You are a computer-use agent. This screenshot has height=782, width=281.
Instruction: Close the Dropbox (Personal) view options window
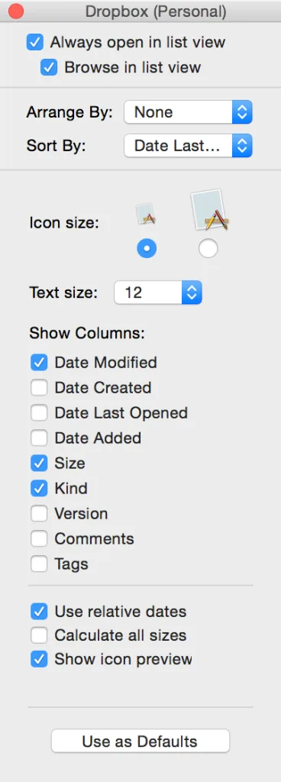coord(17,11)
